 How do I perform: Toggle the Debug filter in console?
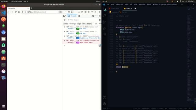89,24
